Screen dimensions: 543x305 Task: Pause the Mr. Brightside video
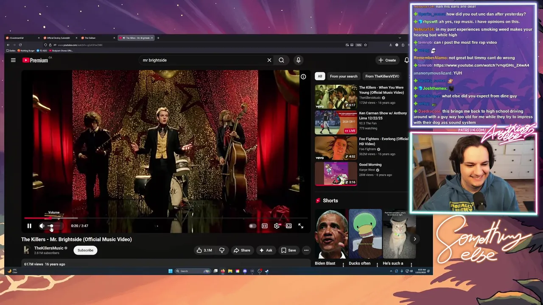click(29, 226)
